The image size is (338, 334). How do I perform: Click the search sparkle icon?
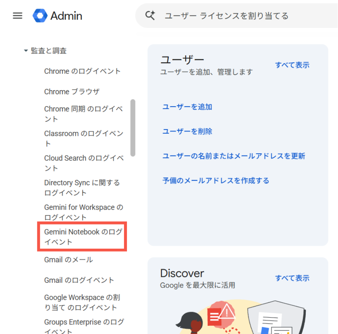(150, 16)
